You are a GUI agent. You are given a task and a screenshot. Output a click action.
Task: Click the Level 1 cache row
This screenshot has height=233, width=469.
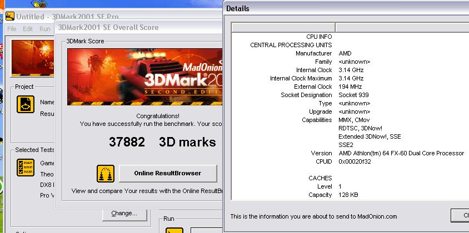click(x=350, y=186)
